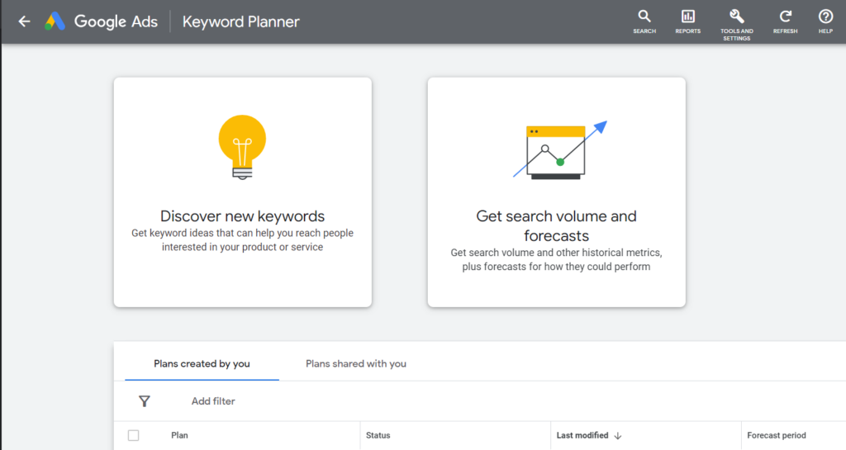Click the historical metrics description text
Viewport: 846px width, 450px height.
point(556,260)
